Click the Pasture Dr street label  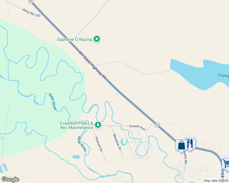[x=99, y=144]
